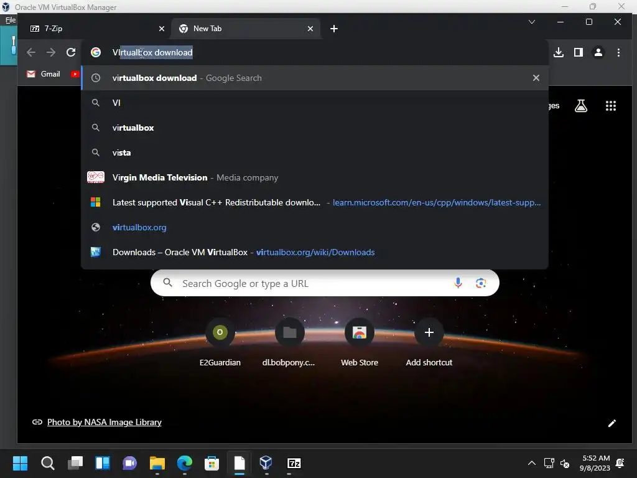
Task: Open a new tab with plus button
Action: click(334, 29)
